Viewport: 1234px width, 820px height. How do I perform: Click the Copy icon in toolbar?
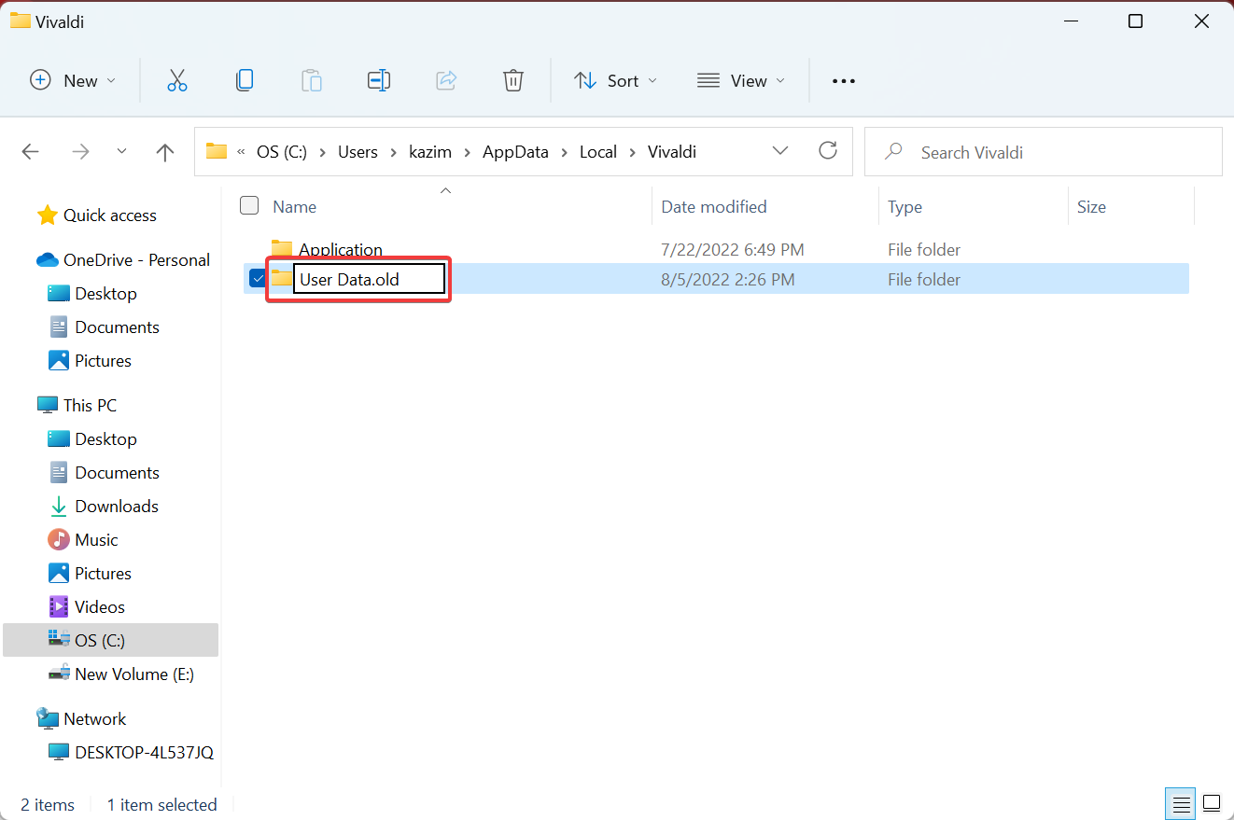(245, 81)
